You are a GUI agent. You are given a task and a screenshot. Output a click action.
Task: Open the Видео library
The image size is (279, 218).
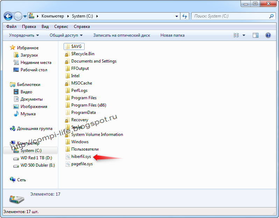pos(26,92)
